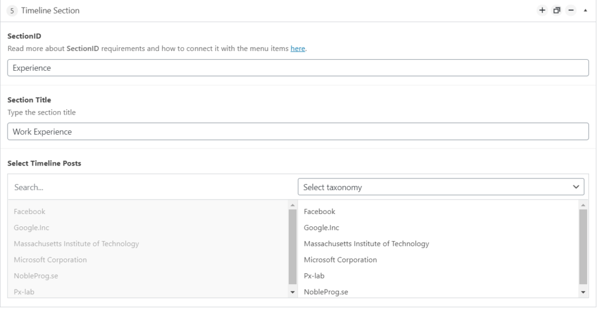Select Massachusetts Institute of Technology in right list
The width and height of the screenshot is (600, 310).
366,243
